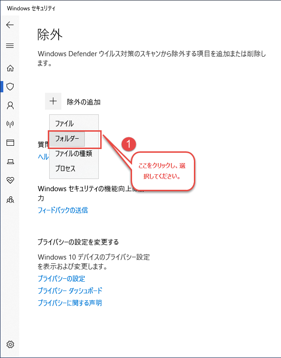This screenshot has width=281, height=358.
Task: Click the plus button beside 除外の追加
Action: pyautogui.click(x=53, y=101)
